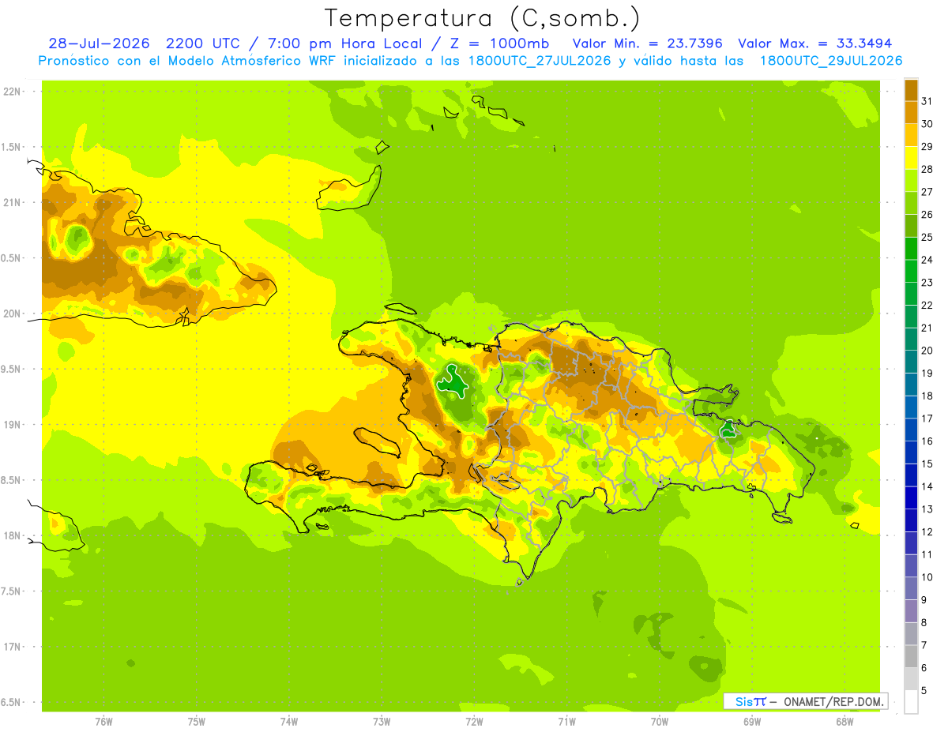Click the legend swatch between 20 and 21
This screenshot has height=732, width=948.
click(911, 340)
